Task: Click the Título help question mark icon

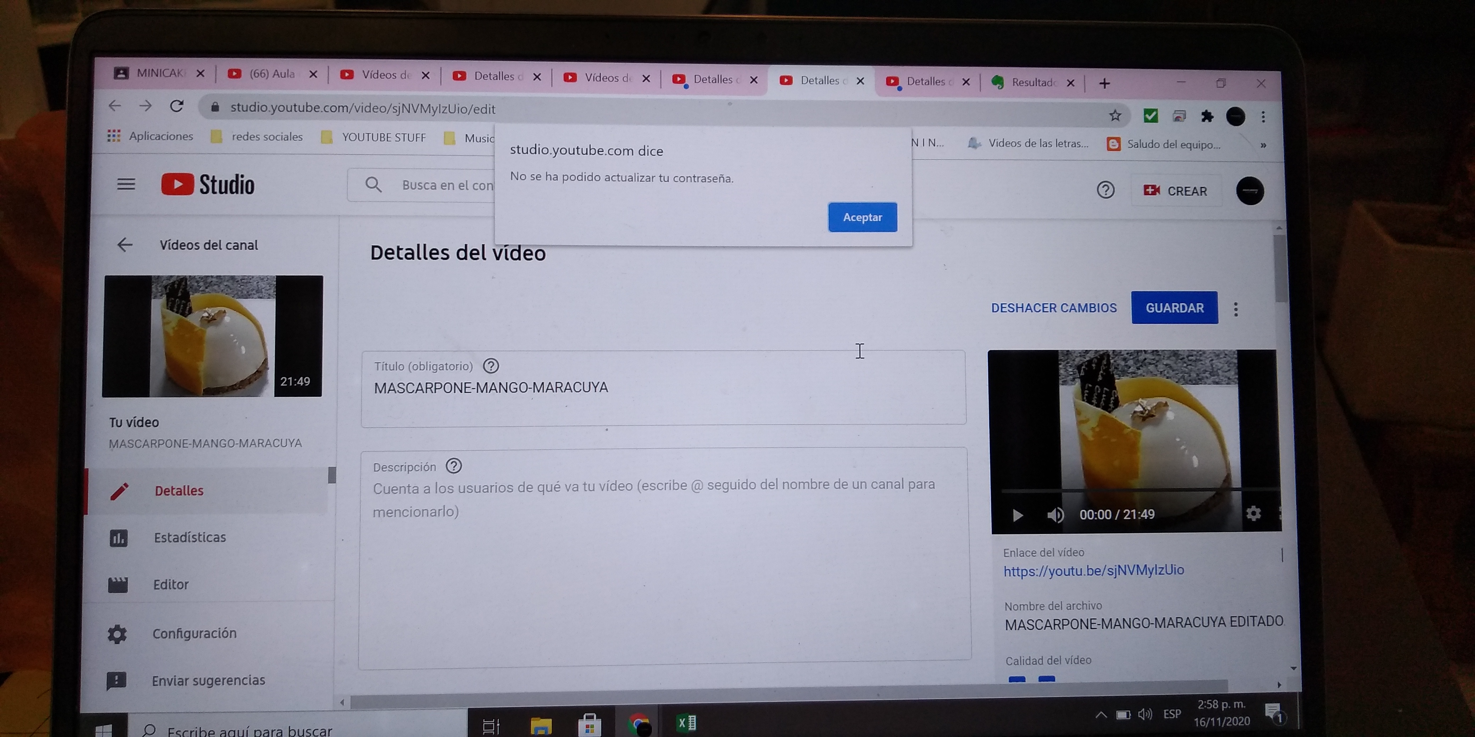Action: pyautogui.click(x=491, y=366)
